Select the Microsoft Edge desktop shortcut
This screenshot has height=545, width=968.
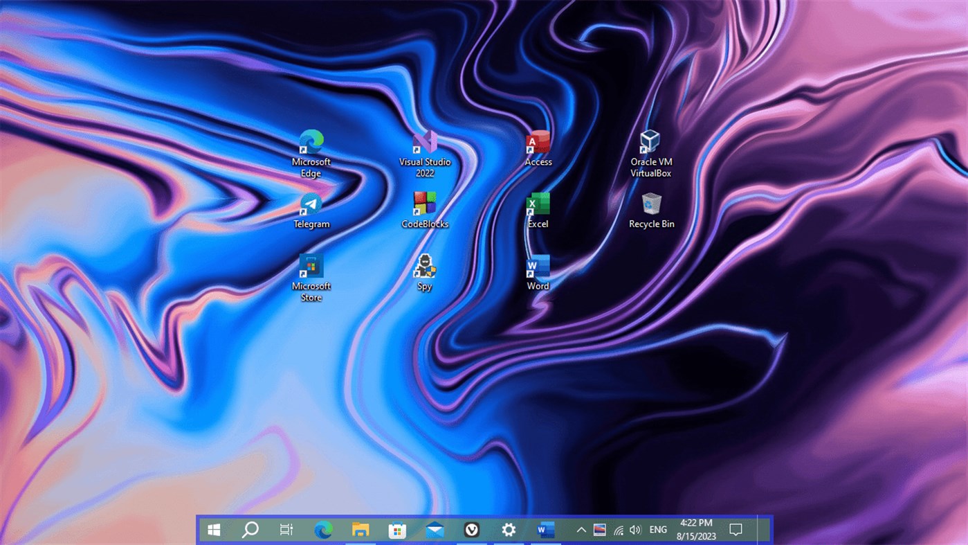pyautogui.click(x=311, y=143)
